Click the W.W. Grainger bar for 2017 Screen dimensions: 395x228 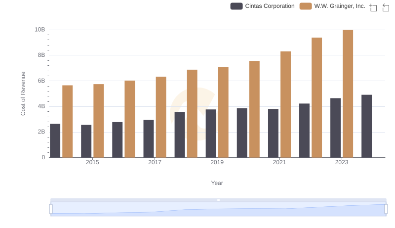(161, 117)
